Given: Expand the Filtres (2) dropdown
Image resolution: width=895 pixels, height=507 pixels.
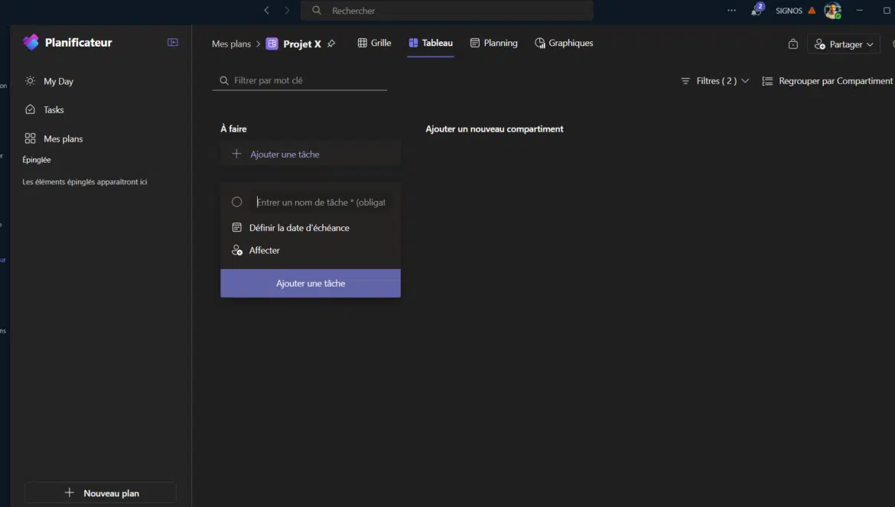Looking at the screenshot, I should tap(714, 81).
